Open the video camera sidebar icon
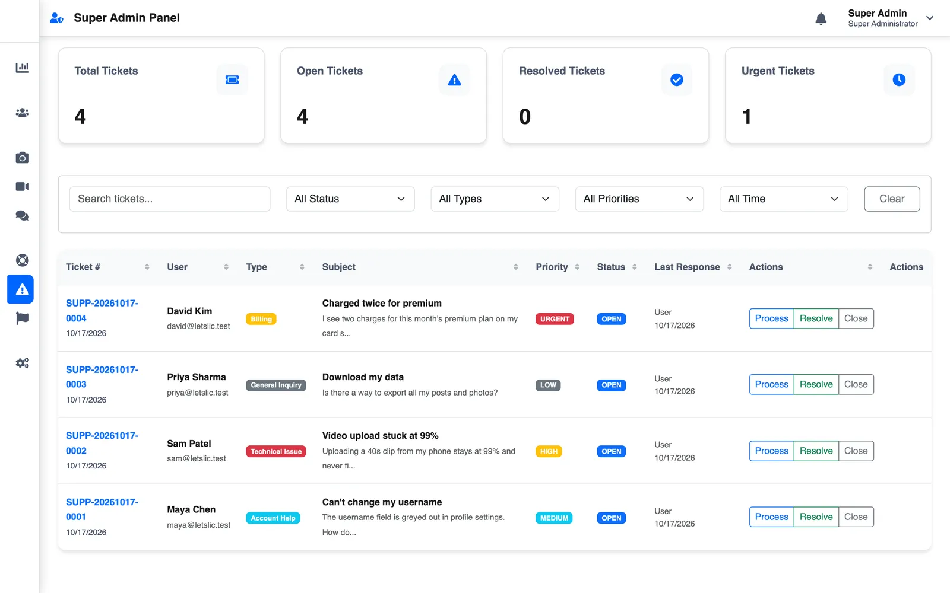The image size is (950, 593). coord(22,186)
